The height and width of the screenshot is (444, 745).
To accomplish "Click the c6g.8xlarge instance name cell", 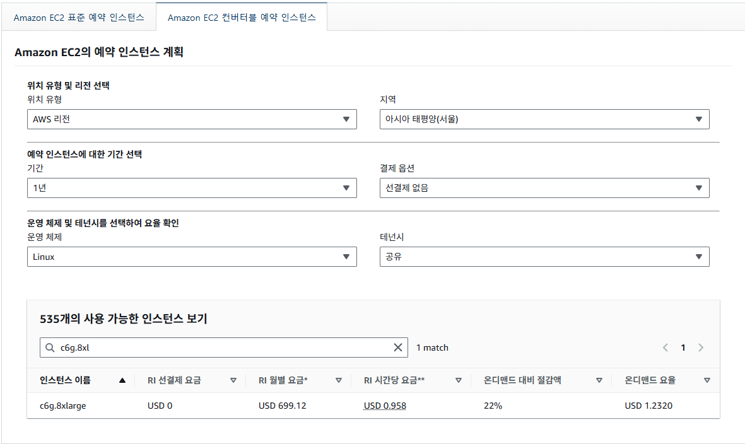I will 62,406.
